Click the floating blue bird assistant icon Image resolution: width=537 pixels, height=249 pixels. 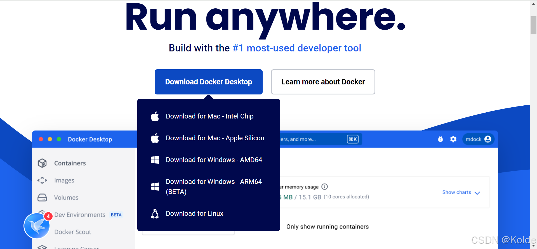37,226
